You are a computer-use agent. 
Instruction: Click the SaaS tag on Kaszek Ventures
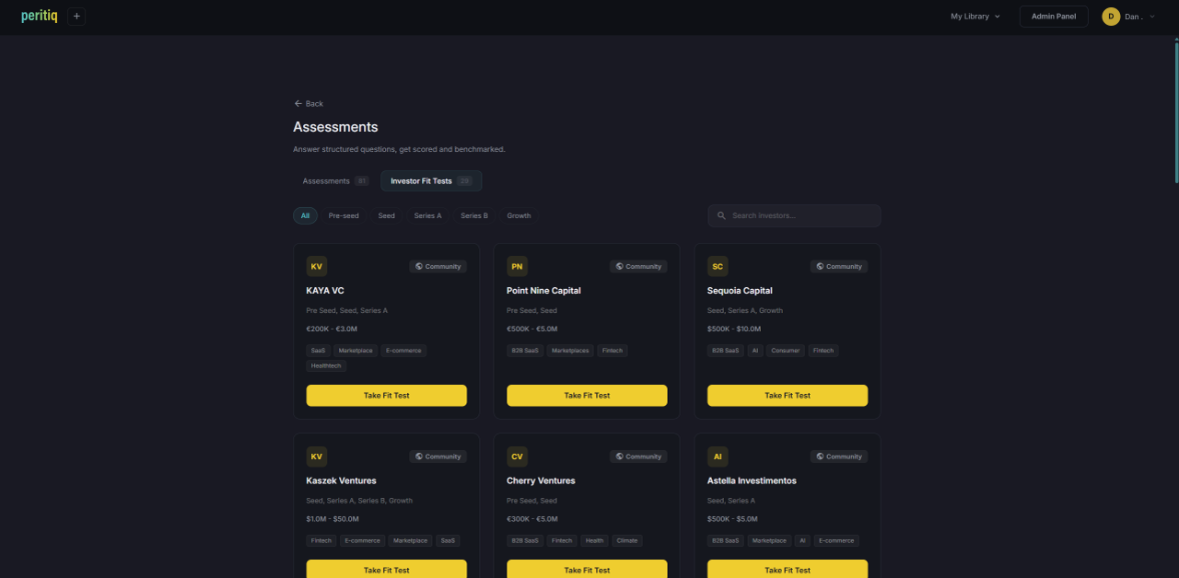448,541
